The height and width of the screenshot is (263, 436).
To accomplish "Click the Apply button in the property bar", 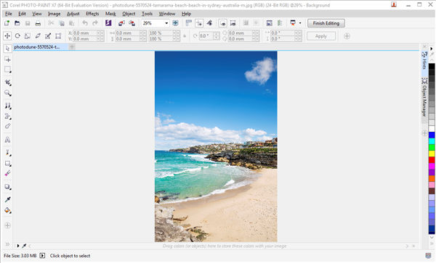I will (321, 36).
